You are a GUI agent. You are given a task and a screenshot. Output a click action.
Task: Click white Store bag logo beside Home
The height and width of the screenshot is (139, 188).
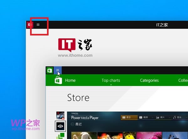(x=58, y=80)
